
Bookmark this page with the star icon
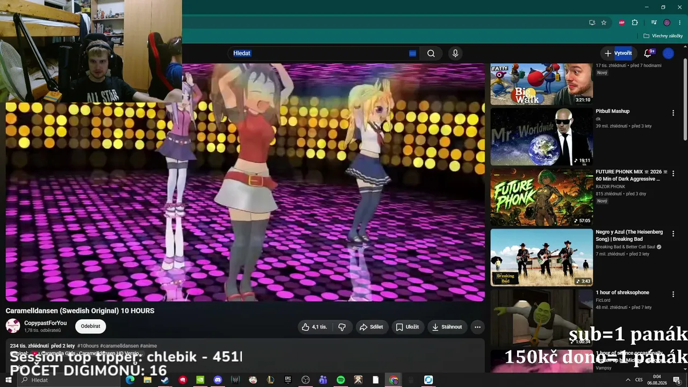tap(604, 23)
